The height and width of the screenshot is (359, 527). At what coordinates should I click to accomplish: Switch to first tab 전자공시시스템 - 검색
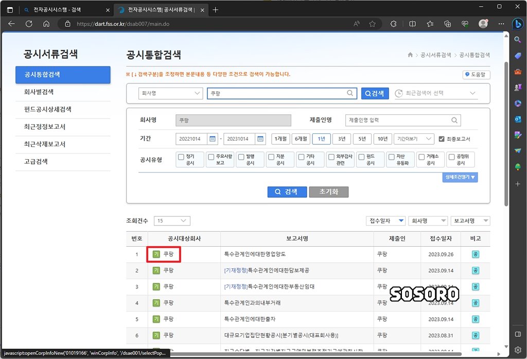pos(66,10)
